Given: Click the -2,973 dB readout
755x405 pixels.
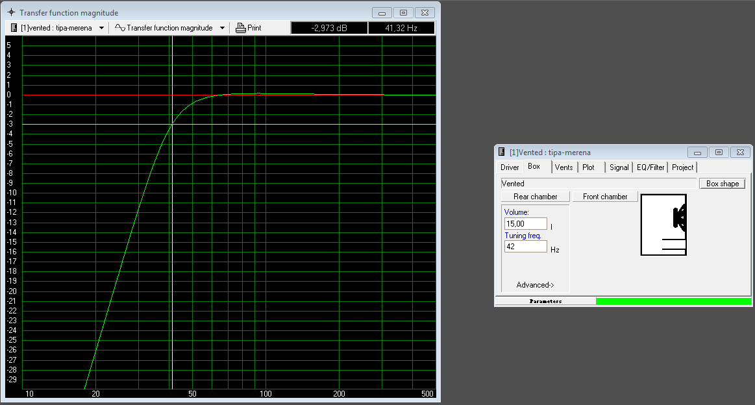Looking at the screenshot, I should pyautogui.click(x=329, y=28).
